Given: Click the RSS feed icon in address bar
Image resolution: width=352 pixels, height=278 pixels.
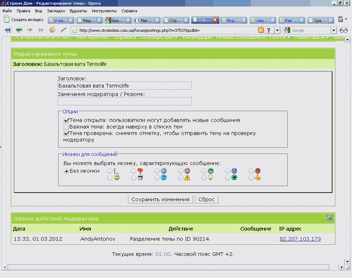Looking at the screenshot, I should [261, 30].
